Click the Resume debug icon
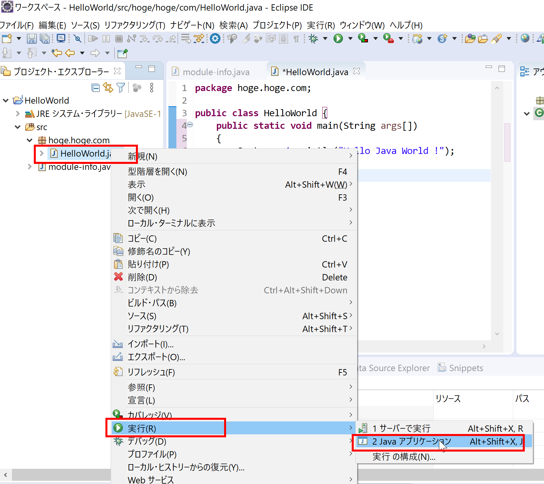544x484 pixels. [93, 39]
